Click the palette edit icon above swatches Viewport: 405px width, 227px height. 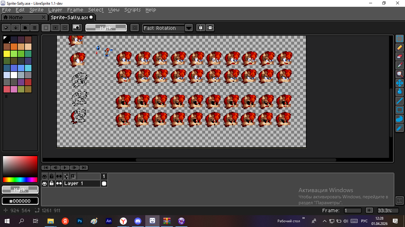[x=6, y=28]
